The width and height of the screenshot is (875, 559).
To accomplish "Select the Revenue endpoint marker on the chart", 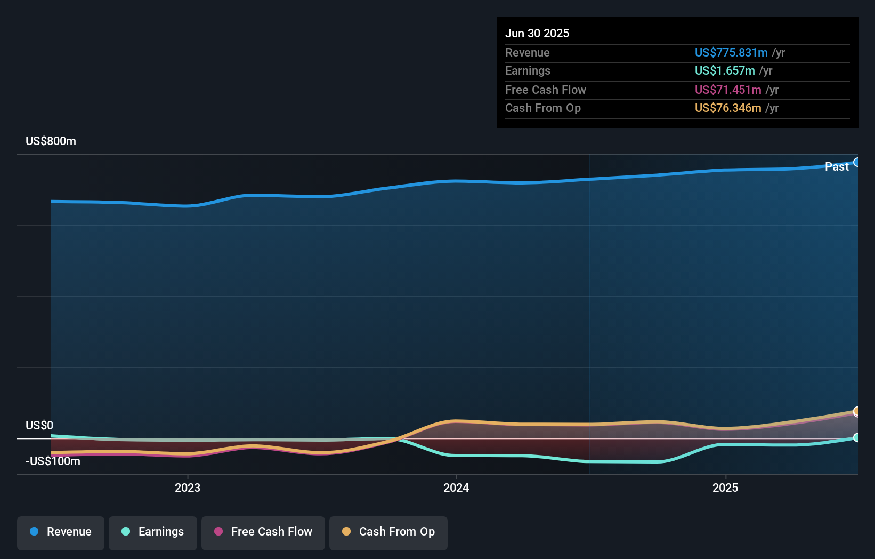I will [x=857, y=162].
